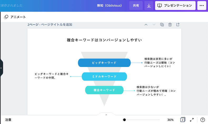
Task: Expand the page thumbnails strip at the bottom
Action: point(106,115)
